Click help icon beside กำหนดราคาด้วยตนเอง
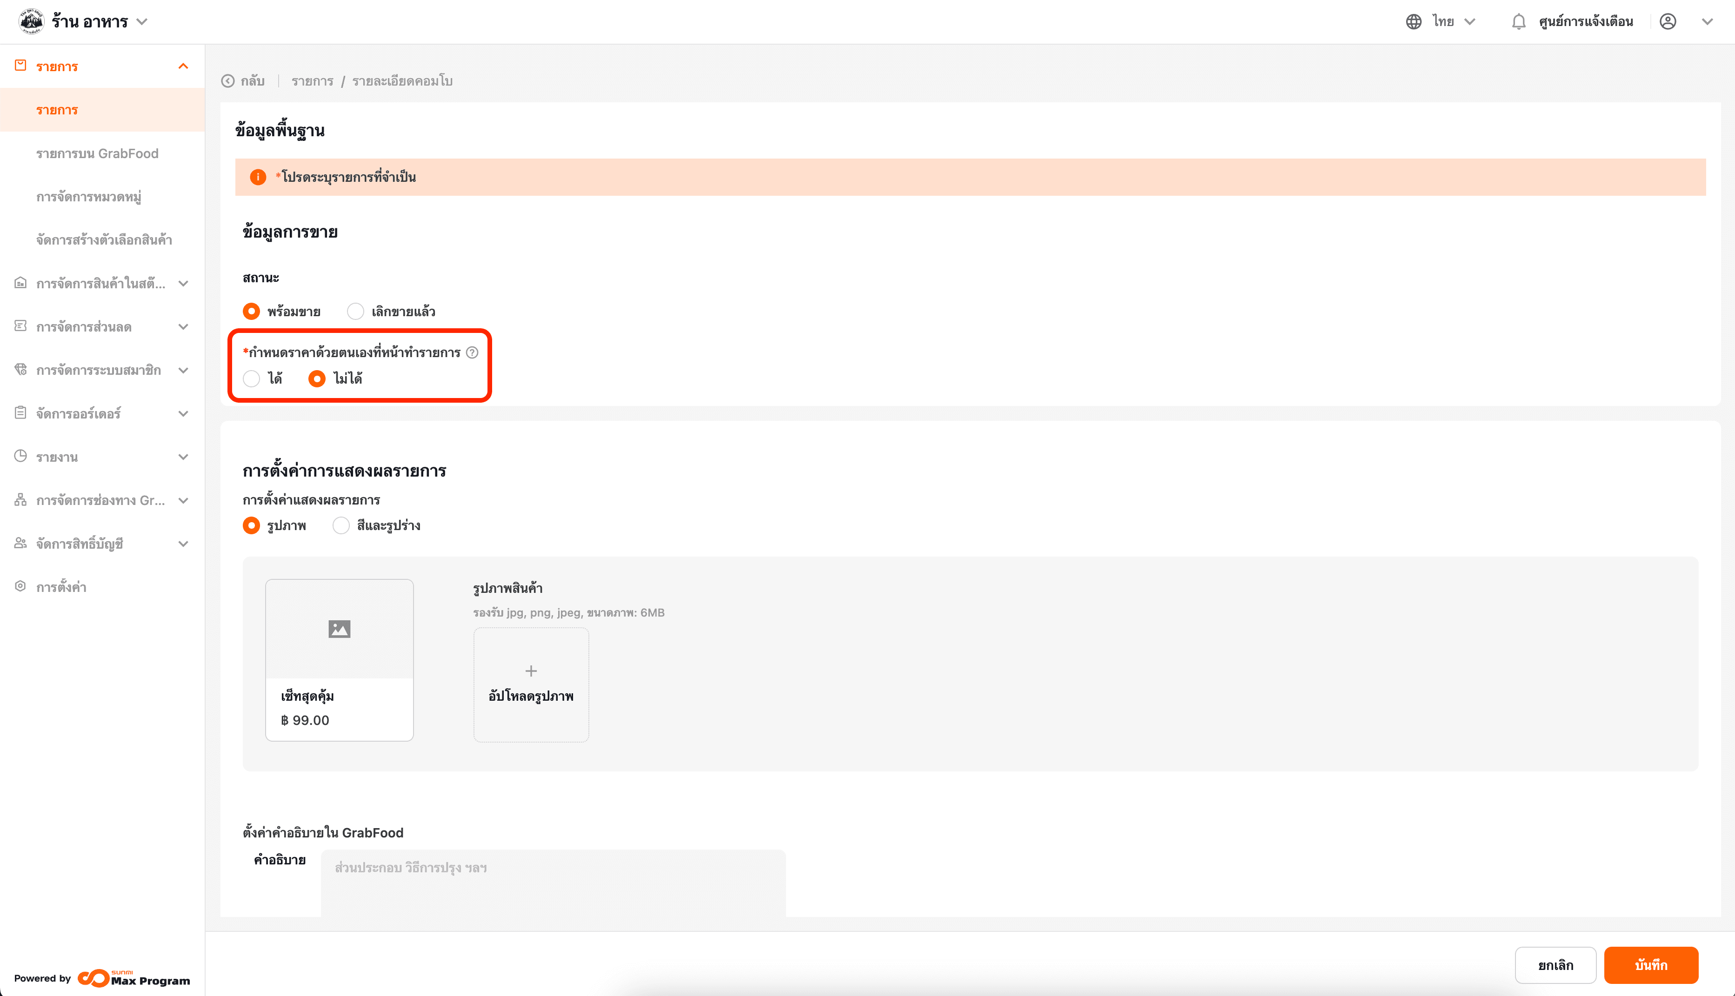Image resolution: width=1735 pixels, height=996 pixels. (x=472, y=352)
